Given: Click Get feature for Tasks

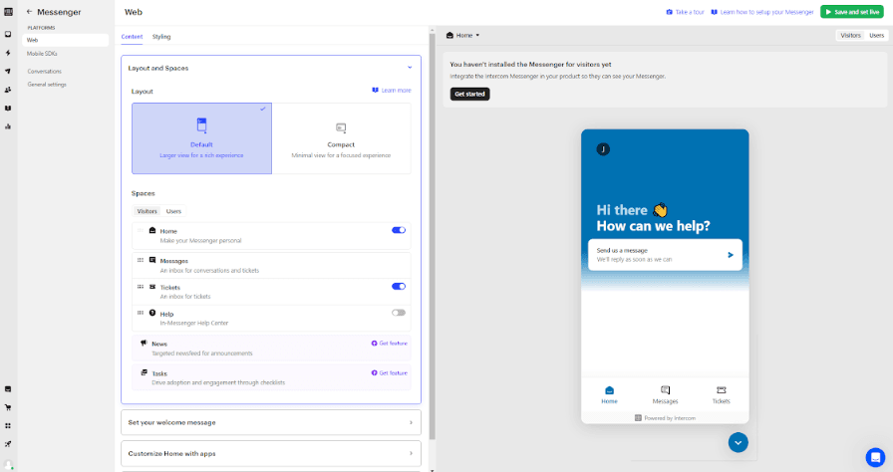Looking at the screenshot, I should tap(390, 373).
